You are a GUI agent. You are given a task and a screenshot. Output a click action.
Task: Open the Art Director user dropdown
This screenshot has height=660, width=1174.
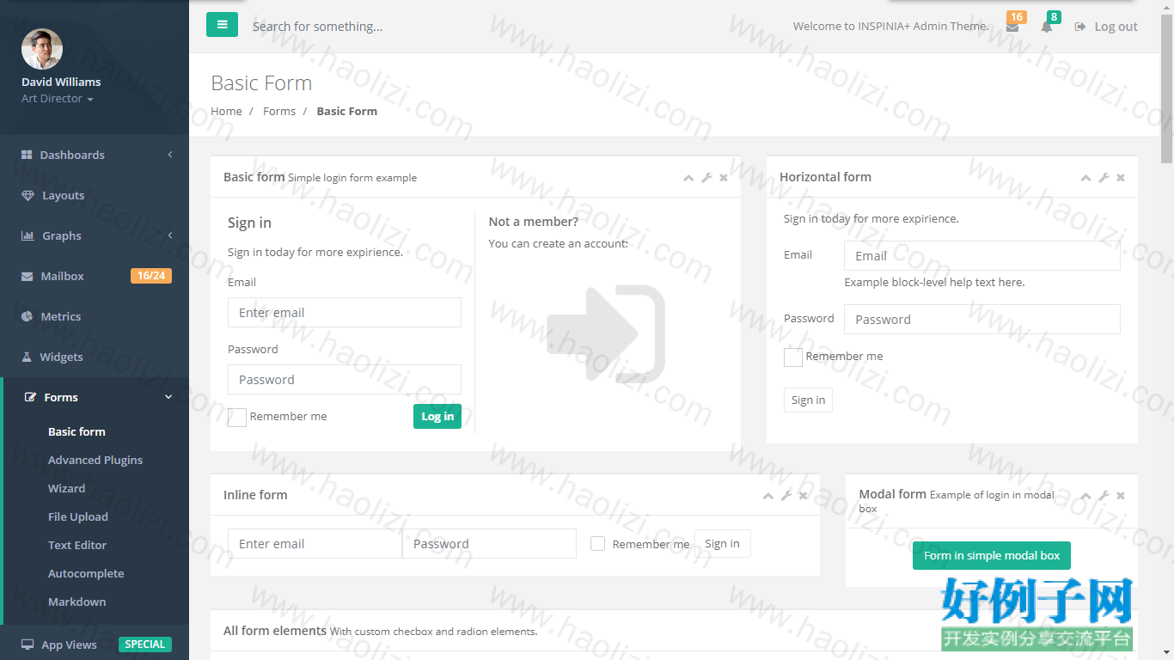58,99
